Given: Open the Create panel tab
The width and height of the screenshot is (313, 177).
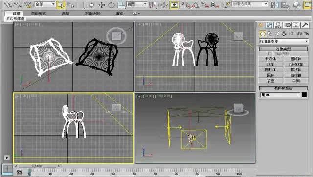Looking at the screenshot, I should 261,25.
